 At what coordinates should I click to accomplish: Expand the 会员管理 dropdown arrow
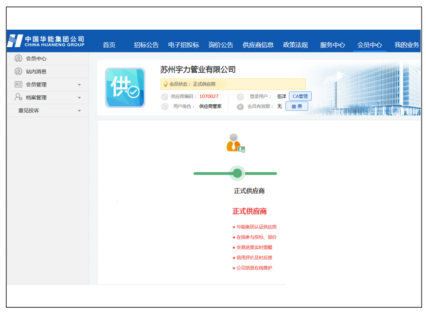point(79,85)
